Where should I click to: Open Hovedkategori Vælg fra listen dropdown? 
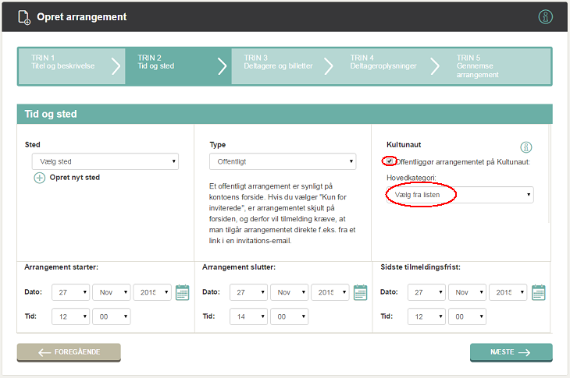click(x=460, y=195)
